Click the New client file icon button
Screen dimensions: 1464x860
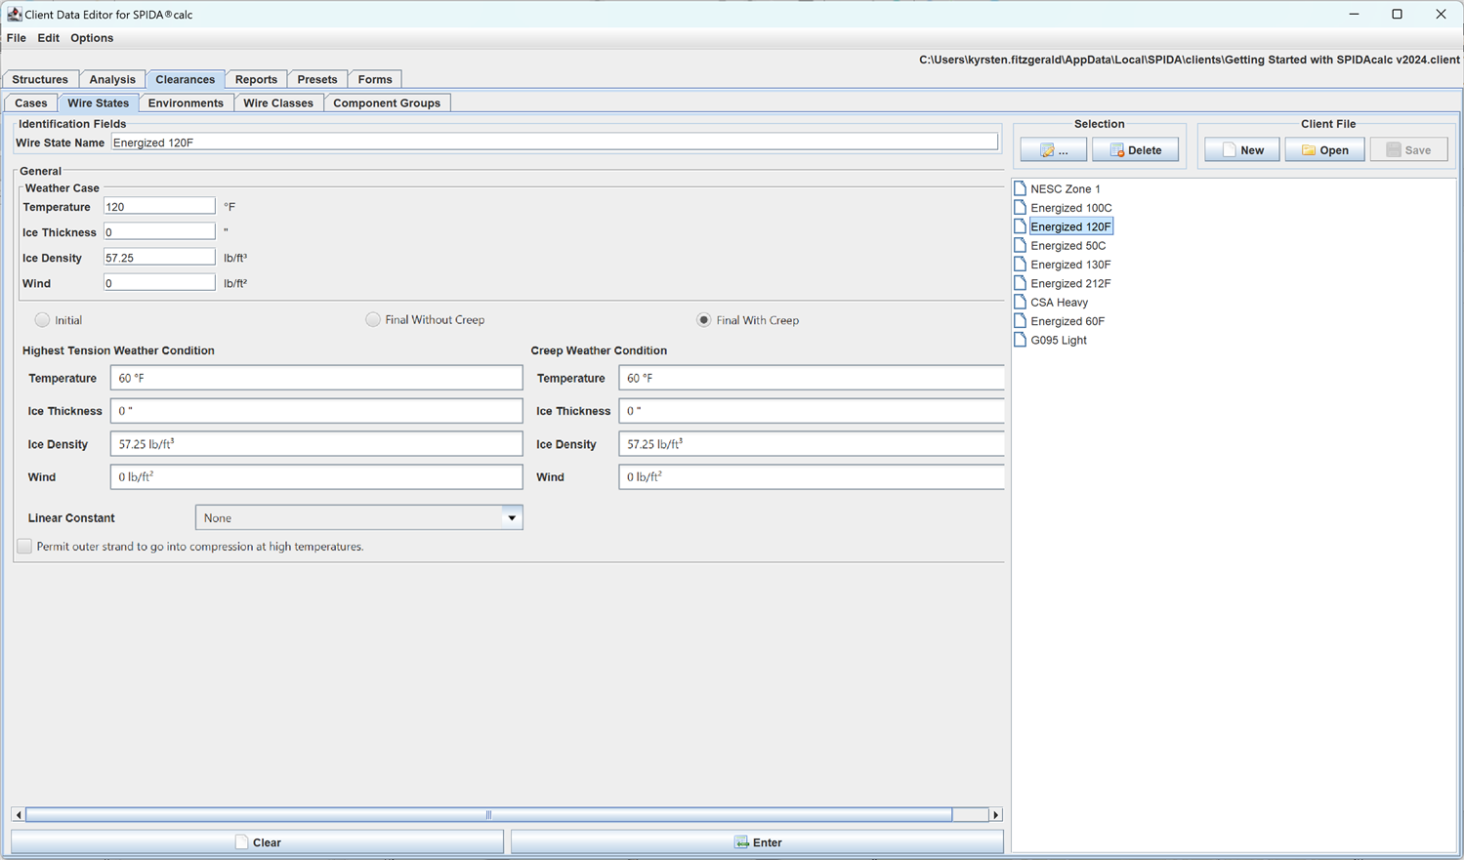(1241, 150)
